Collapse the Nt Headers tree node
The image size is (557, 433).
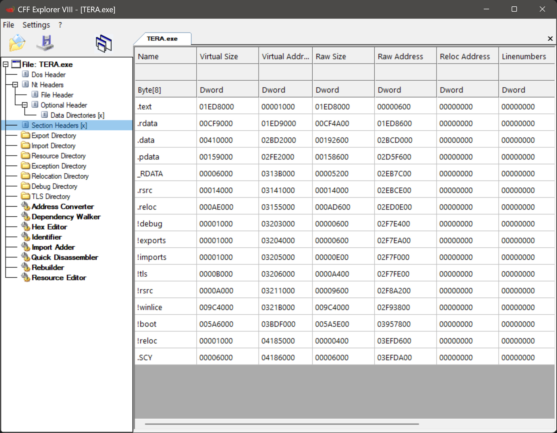(x=15, y=84)
